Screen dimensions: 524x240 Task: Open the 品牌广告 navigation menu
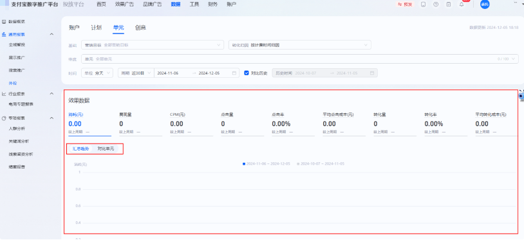pos(153,5)
